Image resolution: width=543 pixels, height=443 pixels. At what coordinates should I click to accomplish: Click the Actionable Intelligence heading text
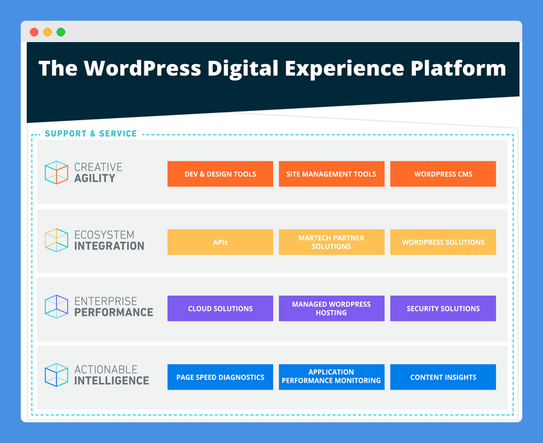coord(112,375)
